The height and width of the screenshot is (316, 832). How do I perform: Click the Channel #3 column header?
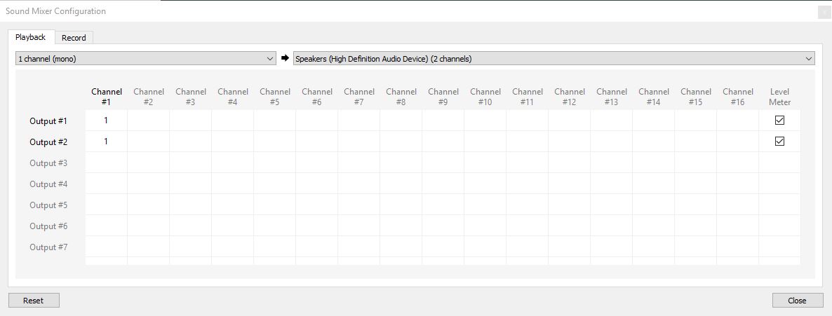(x=191, y=97)
